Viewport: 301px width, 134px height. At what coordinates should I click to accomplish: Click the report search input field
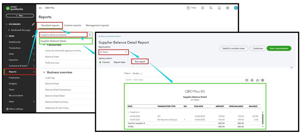(x=63, y=35)
